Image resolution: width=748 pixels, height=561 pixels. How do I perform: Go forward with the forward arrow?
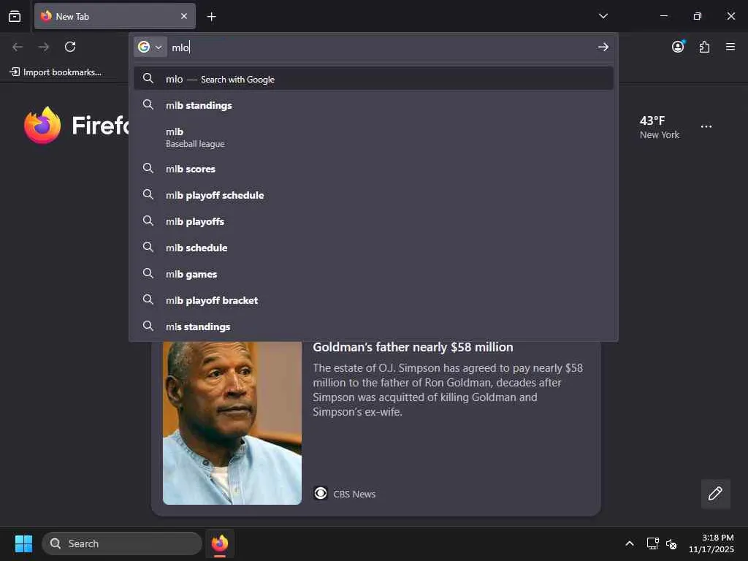(x=43, y=47)
